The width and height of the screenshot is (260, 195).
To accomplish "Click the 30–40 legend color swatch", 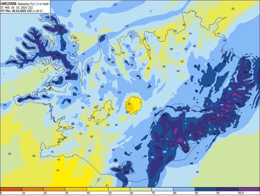I will 76,189.
